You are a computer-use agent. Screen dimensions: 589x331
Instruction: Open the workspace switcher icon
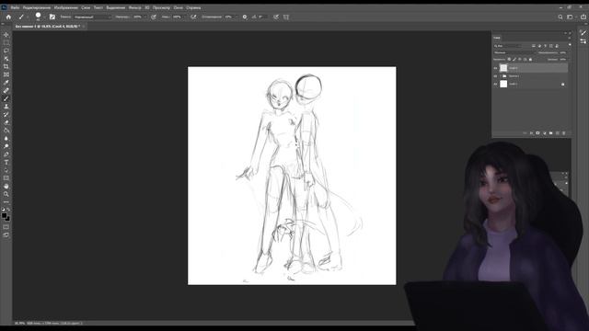point(571,17)
